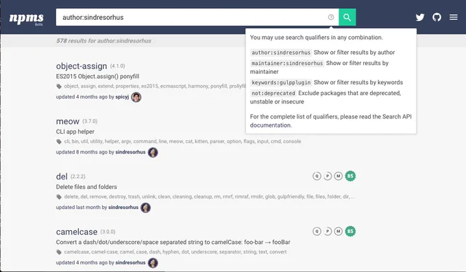This screenshot has width=466, height=272.
Task: Click the camelcase package description text
Action: pos(173,243)
